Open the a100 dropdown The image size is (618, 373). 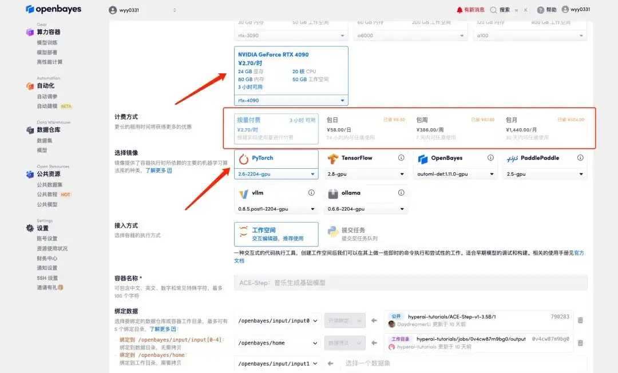(x=530, y=35)
